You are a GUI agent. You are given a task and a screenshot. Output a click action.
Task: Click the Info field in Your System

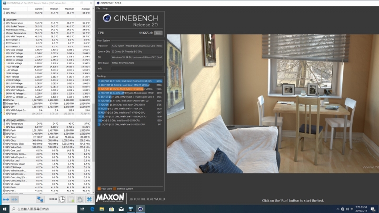pyautogui.click(x=136, y=68)
